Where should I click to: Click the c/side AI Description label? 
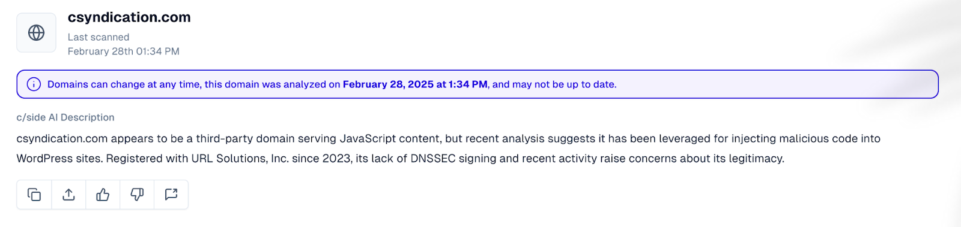65,117
